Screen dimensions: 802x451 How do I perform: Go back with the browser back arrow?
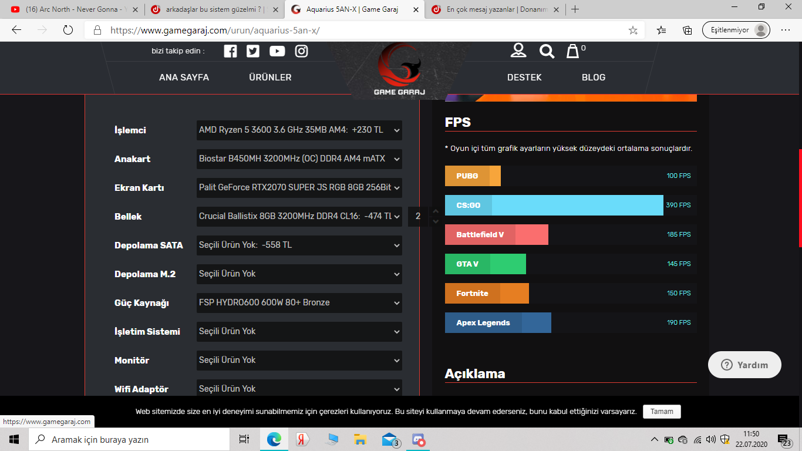pyautogui.click(x=16, y=30)
